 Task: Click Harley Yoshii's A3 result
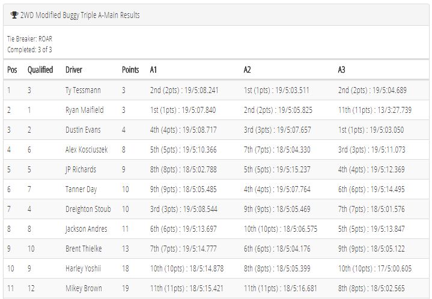(x=375, y=268)
